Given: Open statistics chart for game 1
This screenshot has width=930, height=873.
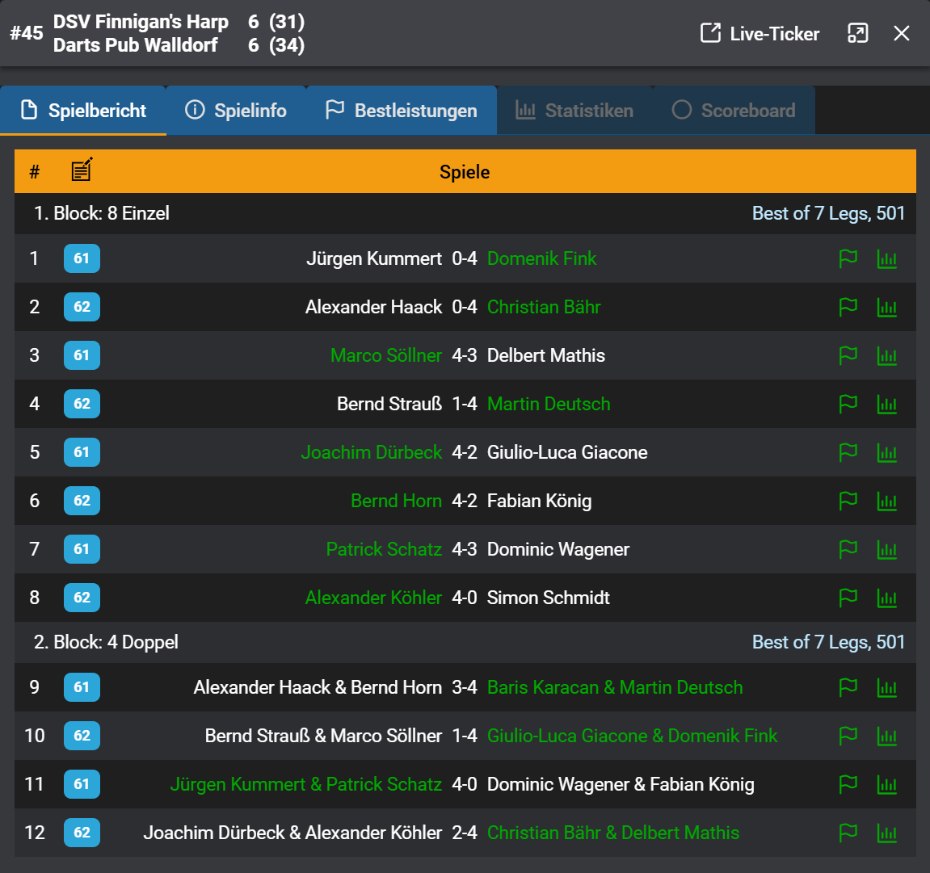Looking at the screenshot, I should 886,259.
